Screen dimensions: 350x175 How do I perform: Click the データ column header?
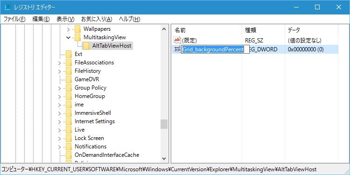pos(312,30)
